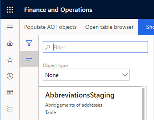Click 'Abridgements of addresses' description text
Viewport: 154px width, 120px height.
[x=74, y=105]
